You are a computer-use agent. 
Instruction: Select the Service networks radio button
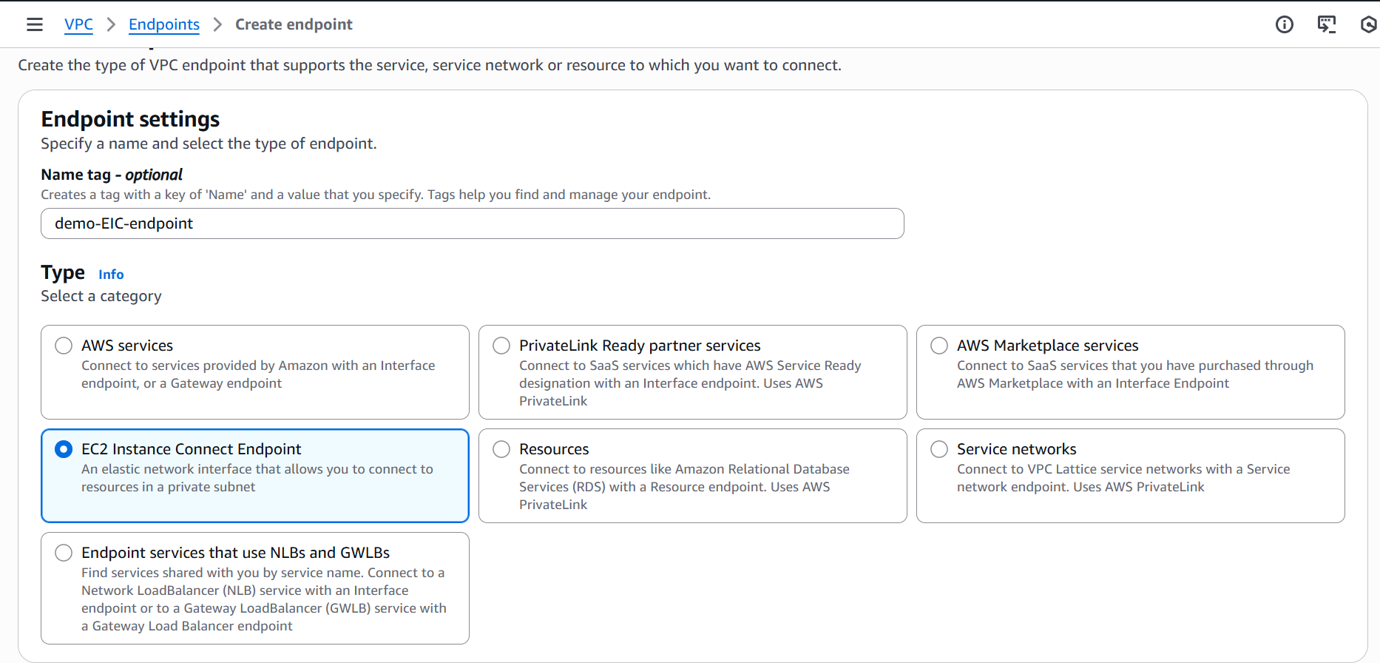pyautogui.click(x=939, y=449)
